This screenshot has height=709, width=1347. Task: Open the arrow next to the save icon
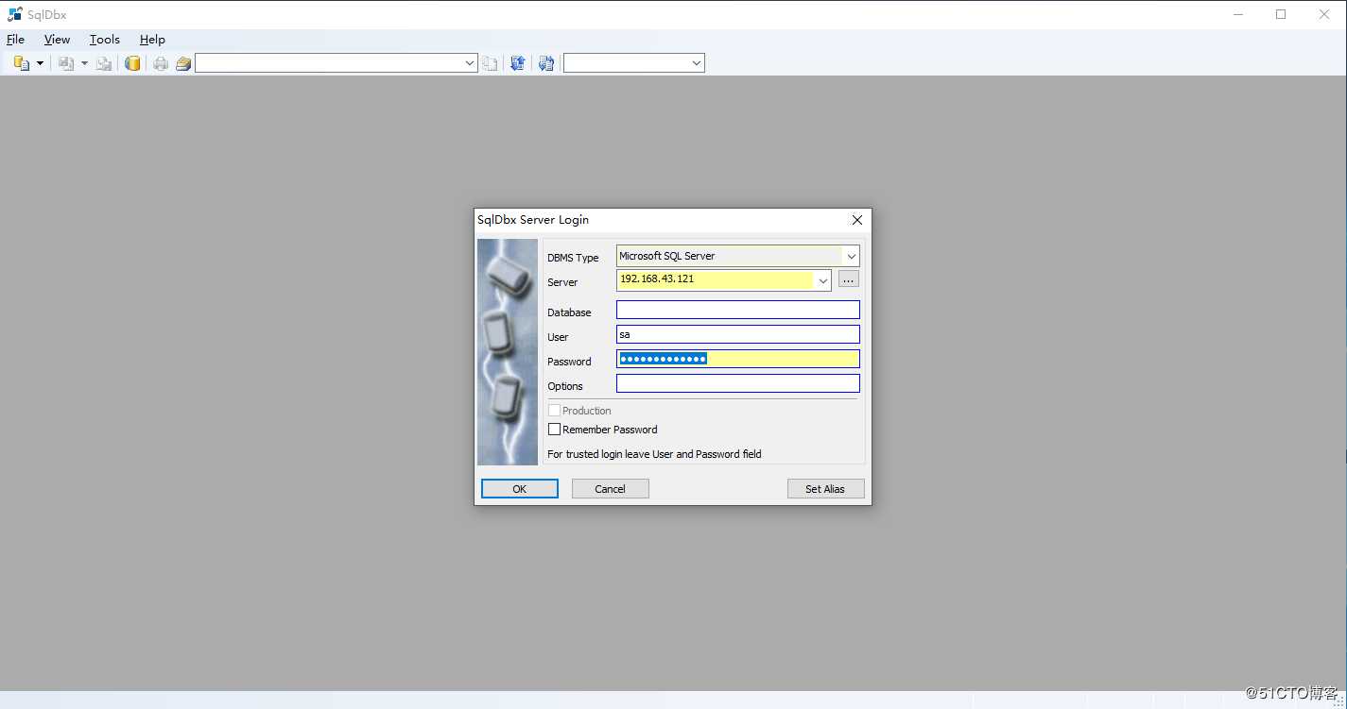pyautogui.click(x=84, y=63)
